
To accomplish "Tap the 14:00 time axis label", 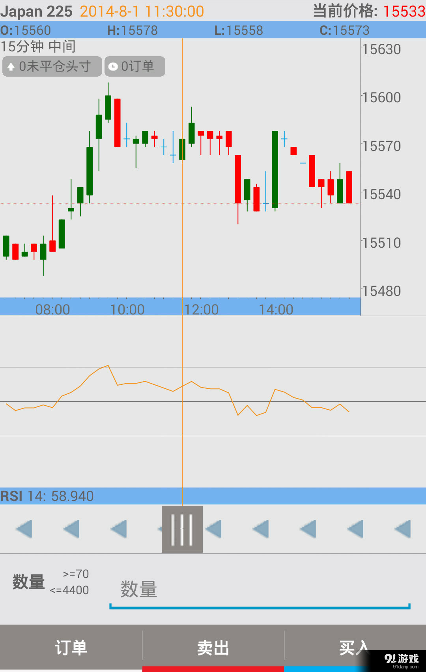I will (x=276, y=309).
